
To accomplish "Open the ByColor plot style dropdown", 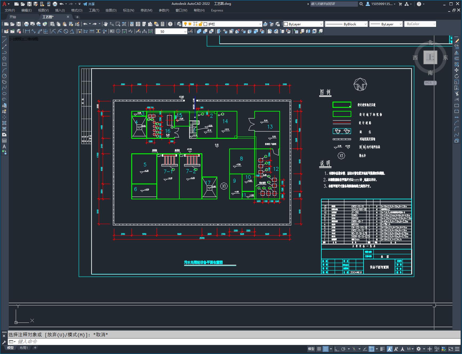I will pyautogui.click(x=420, y=24).
